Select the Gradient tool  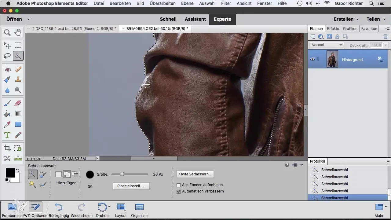point(18,114)
